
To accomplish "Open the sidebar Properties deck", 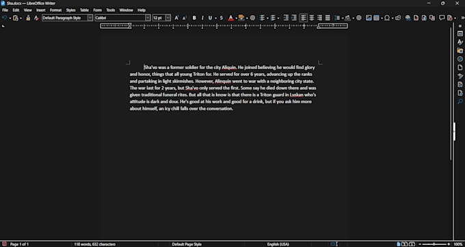I will point(460,34).
